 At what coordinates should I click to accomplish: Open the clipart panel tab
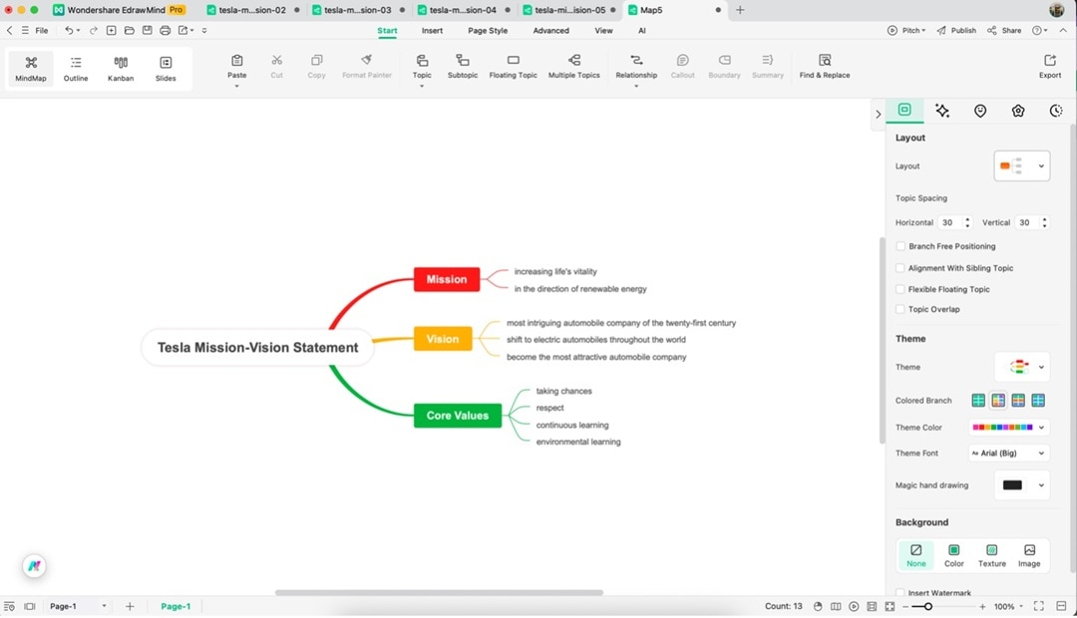tap(1018, 111)
